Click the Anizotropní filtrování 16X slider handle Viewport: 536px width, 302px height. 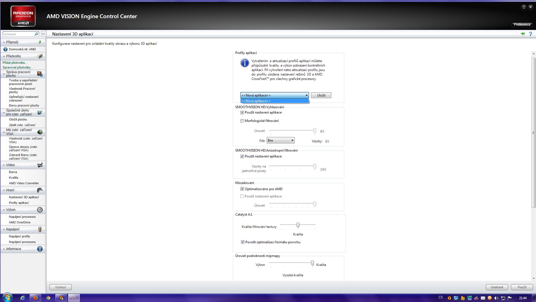(315, 166)
